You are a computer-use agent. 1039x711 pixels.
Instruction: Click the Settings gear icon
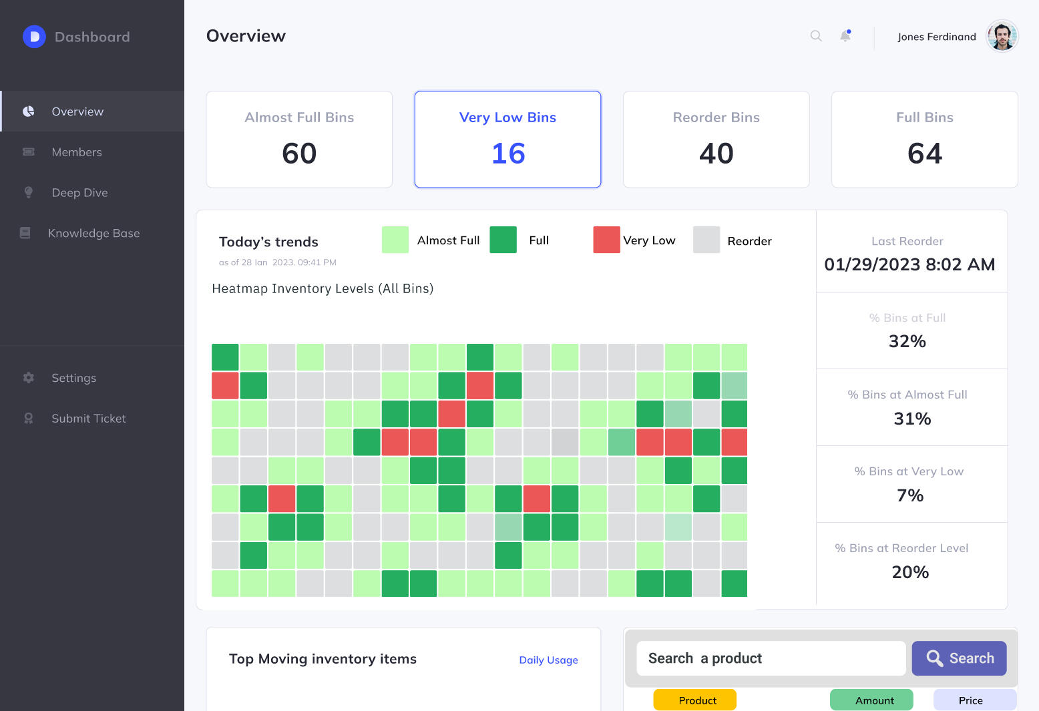pyautogui.click(x=29, y=378)
